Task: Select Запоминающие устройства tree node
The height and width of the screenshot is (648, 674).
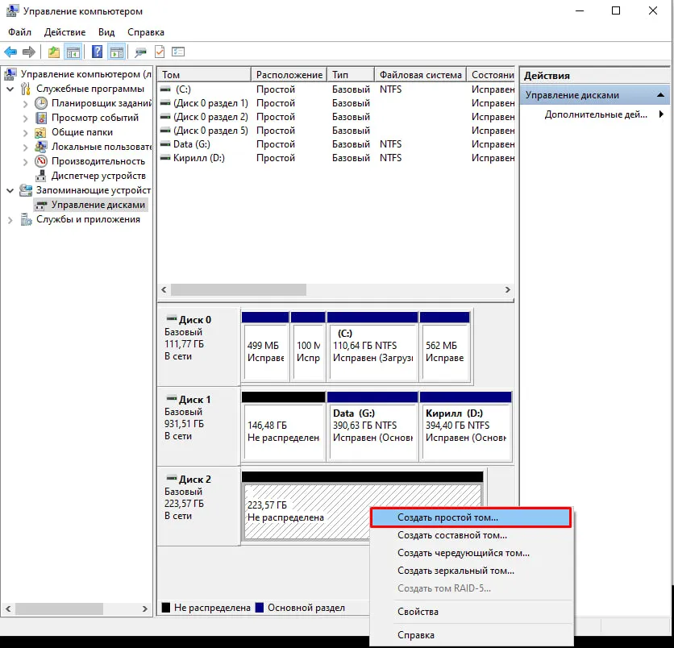Action: pos(94,190)
